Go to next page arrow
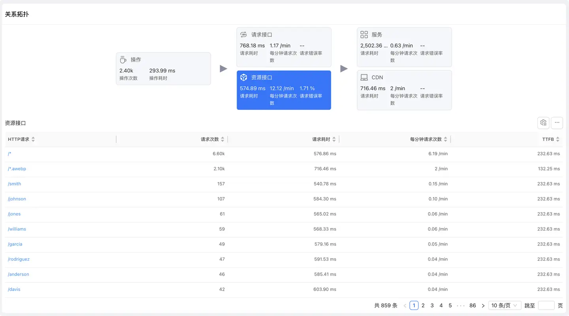 coord(483,306)
